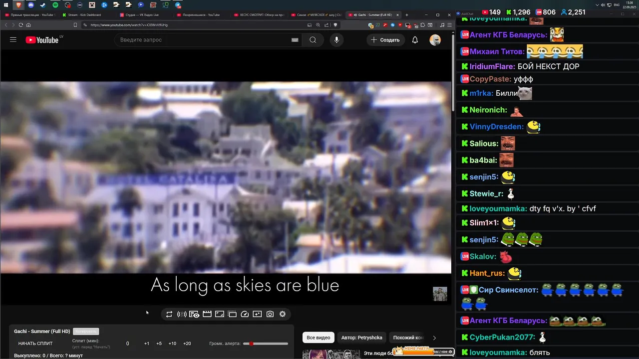The image size is (639, 359).
Task: Click the share icon in the address bar
Action: (326, 25)
